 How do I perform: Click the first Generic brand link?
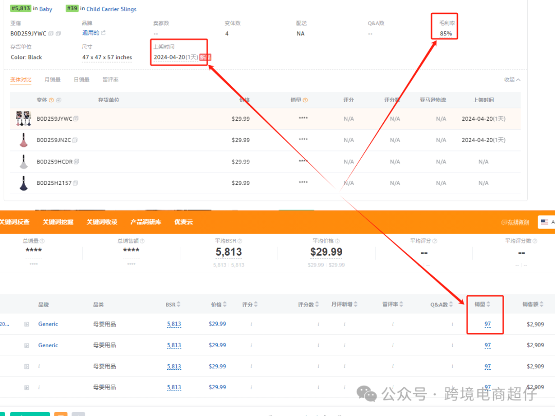48,324
